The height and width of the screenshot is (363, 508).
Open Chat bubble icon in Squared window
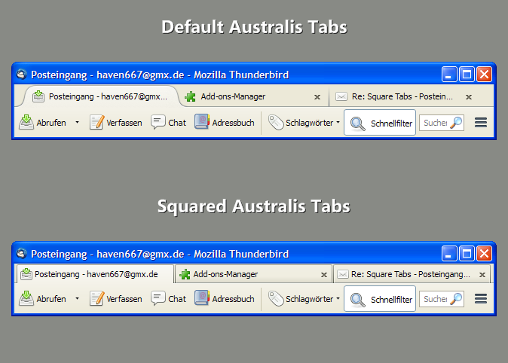(158, 298)
